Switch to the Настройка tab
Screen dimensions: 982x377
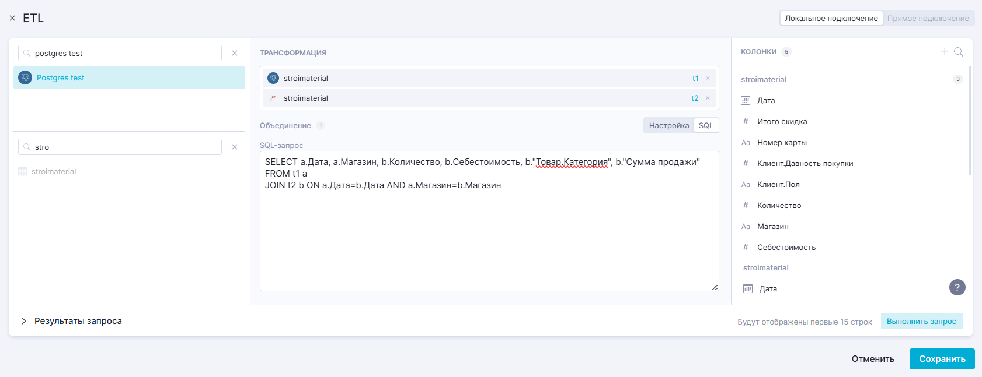(668, 125)
